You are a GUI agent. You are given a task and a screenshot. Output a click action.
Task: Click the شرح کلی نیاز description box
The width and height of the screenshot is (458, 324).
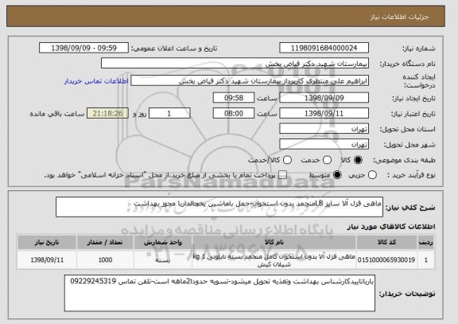[219, 207]
